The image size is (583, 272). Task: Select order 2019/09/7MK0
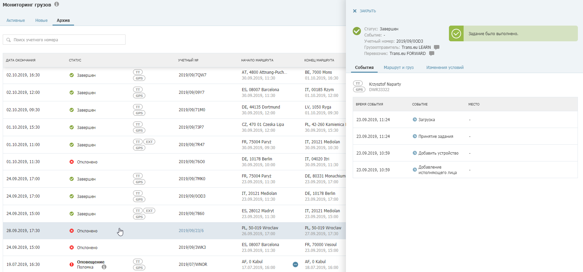click(x=192, y=179)
